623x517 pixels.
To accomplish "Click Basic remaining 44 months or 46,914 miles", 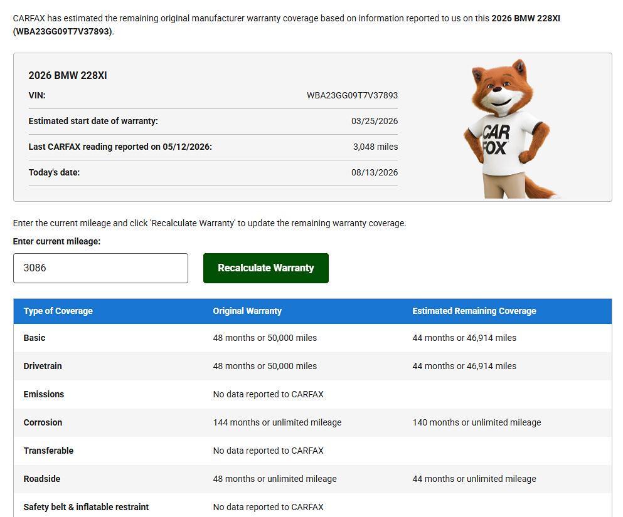I will click(x=464, y=338).
